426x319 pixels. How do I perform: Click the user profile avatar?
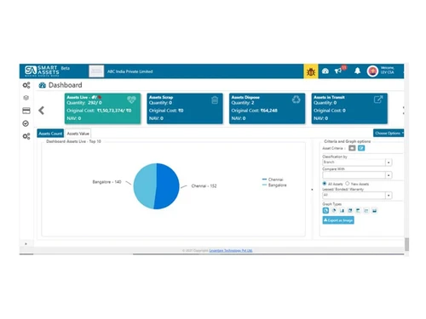(x=372, y=71)
